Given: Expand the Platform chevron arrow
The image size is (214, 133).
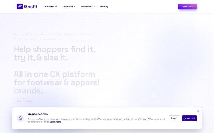Looking at the screenshot, I should 56,7.
